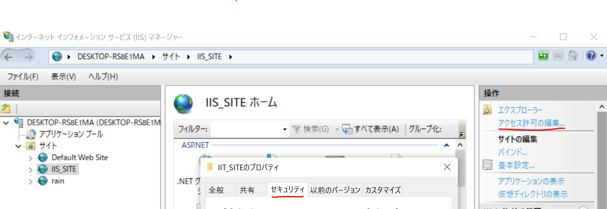607x209 pixels.
Task: Open the 表示(V) menu
Action: pos(63,76)
